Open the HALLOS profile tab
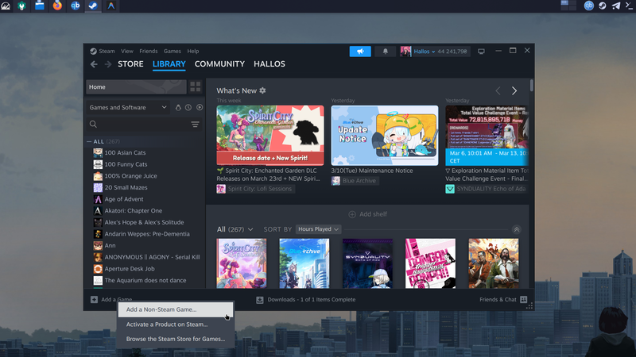The width and height of the screenshot is (636, 357). 270,64
